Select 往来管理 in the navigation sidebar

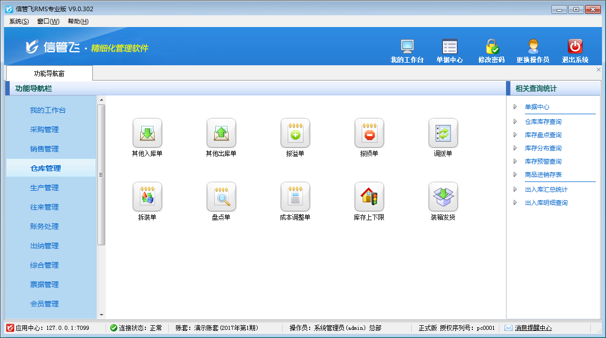(x=44, y=207)
